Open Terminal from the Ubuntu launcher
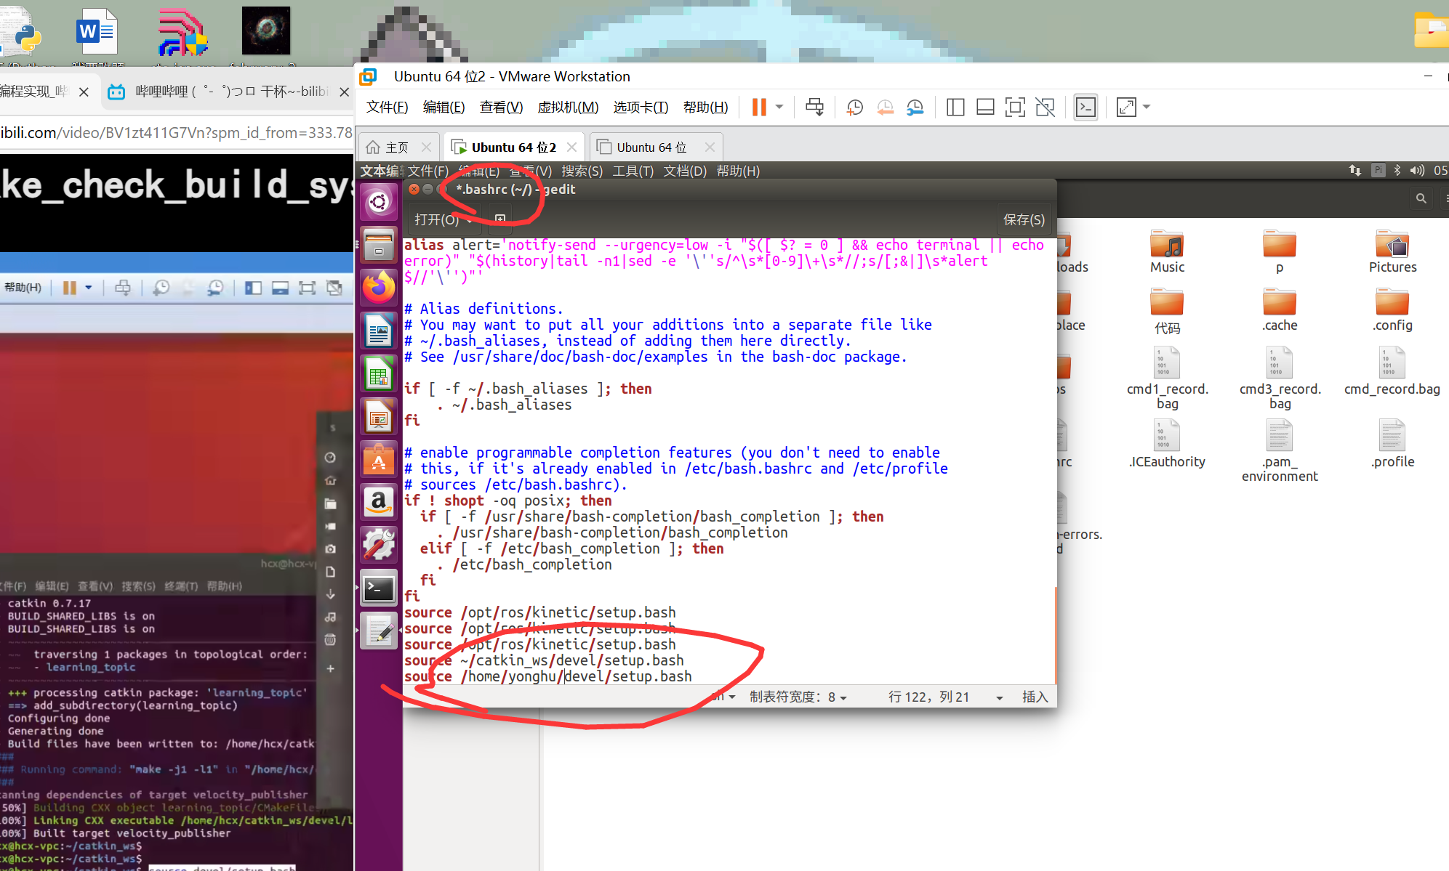The image size is (1449, 871). point(379,589)
